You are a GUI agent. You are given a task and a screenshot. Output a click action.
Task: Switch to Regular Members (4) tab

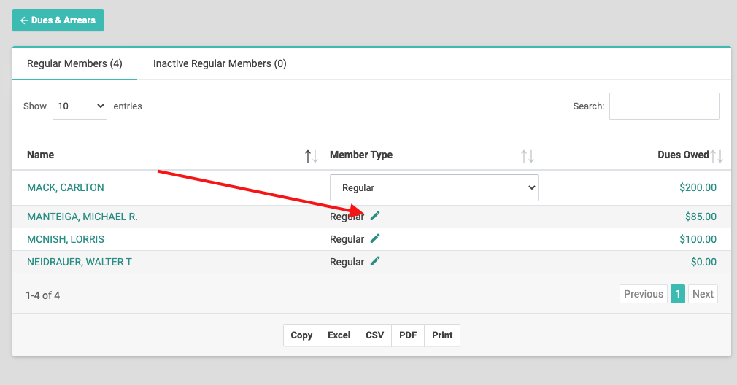74,63
